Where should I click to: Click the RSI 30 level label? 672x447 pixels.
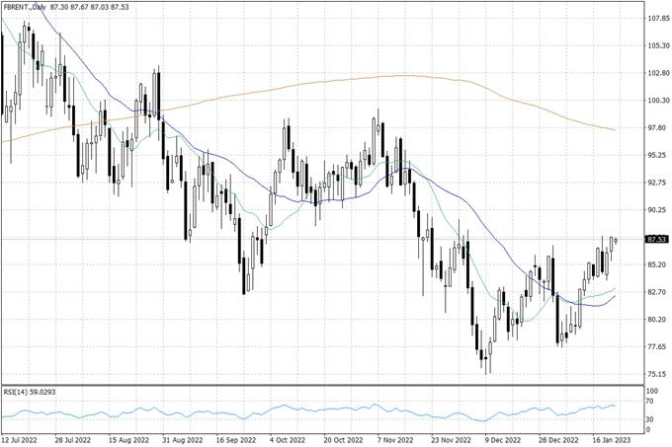pyautogui.click(x=651, y=418)
